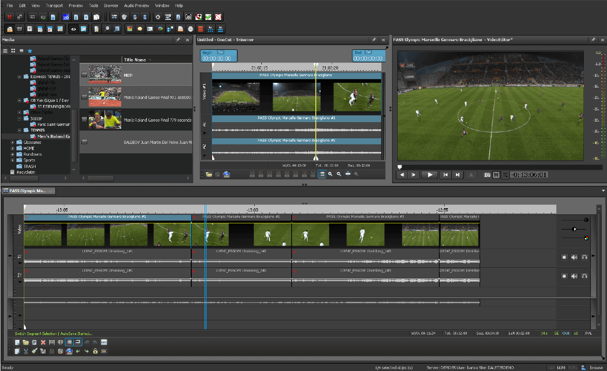The height and width of the screenshot is (371, 607).
Task: Click the scissors cut icon in timeline toolbar
Action: [26, 351]
